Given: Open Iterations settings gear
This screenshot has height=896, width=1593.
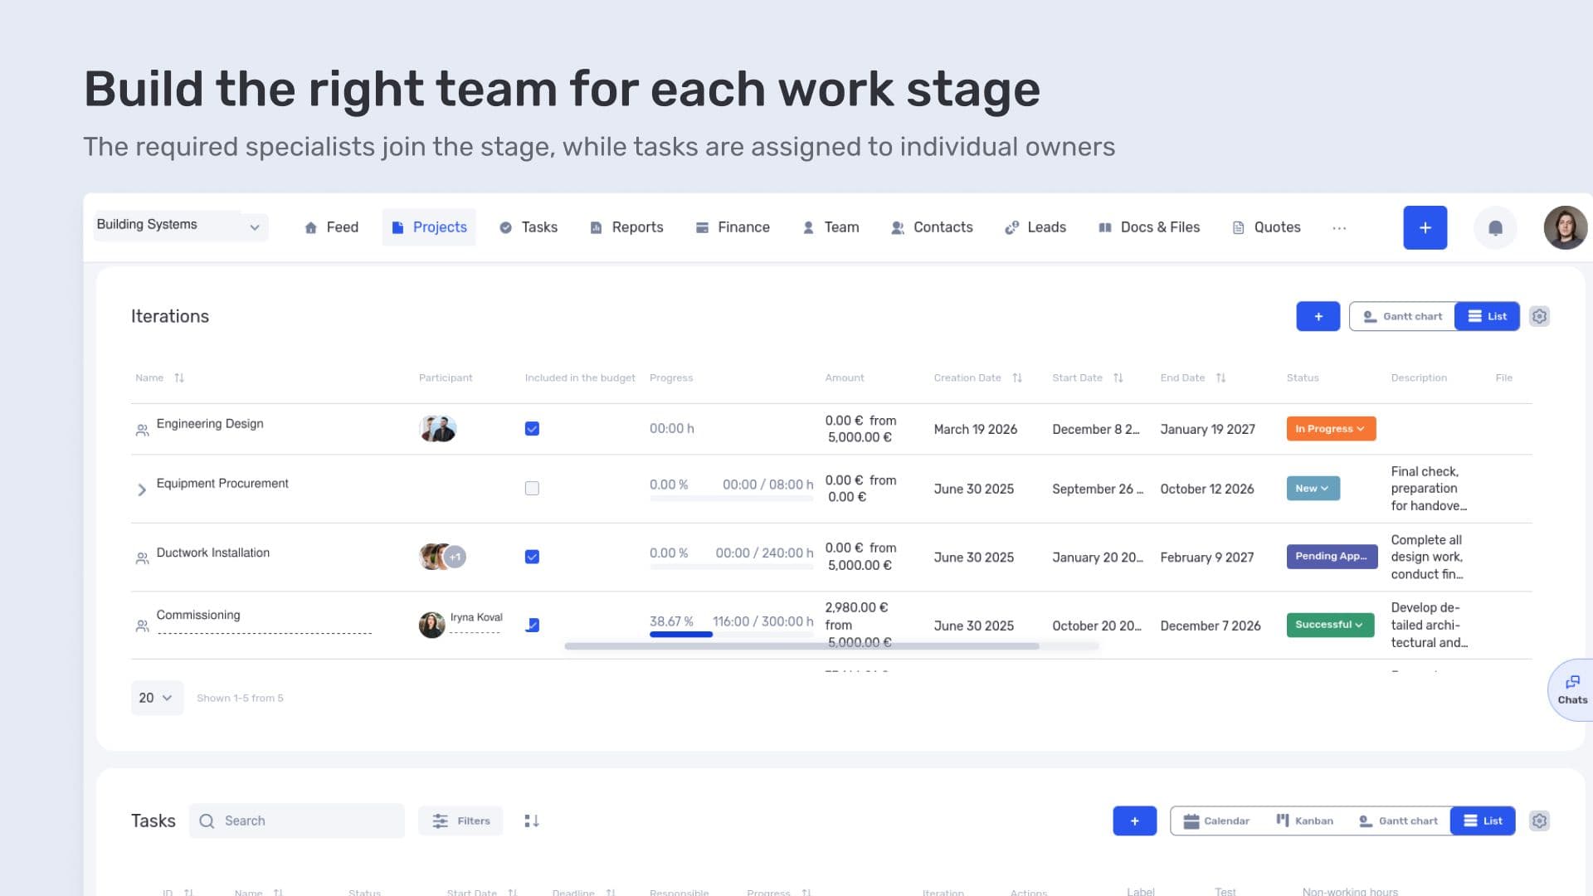Looking at the screenshot, I should pyautogui.click(x=1539, y=316).
